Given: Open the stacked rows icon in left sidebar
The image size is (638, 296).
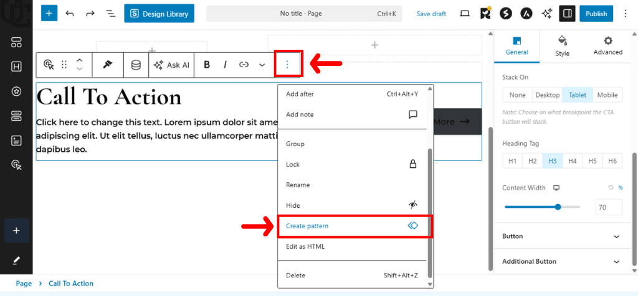Looking at the screenshot, I should click(x=16, y=116).
